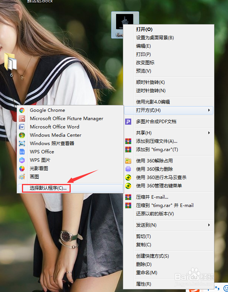Click the Microsoft Office Picture Manager icon
Viewport: 228px width, 292px height.
coord(22,119)
